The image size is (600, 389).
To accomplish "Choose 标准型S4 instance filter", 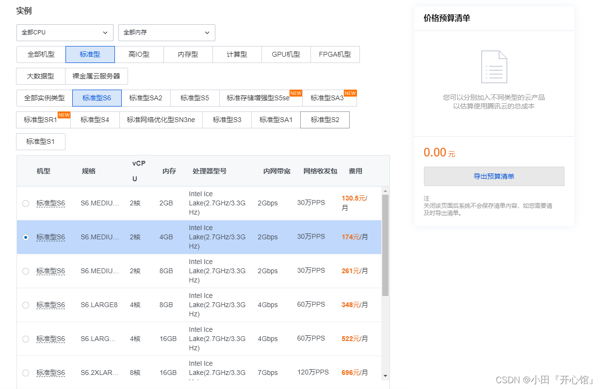I will click(95, 120).
